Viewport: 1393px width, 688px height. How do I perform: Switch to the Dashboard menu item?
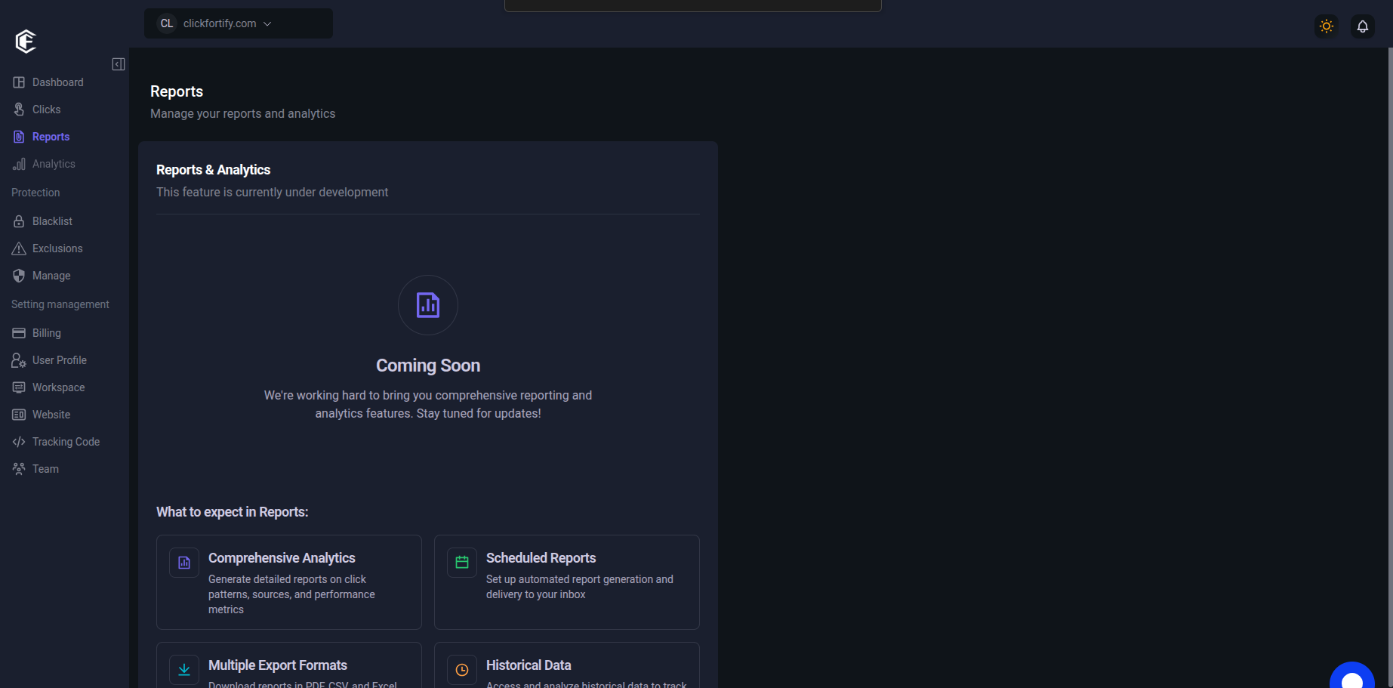click(57, 82)
